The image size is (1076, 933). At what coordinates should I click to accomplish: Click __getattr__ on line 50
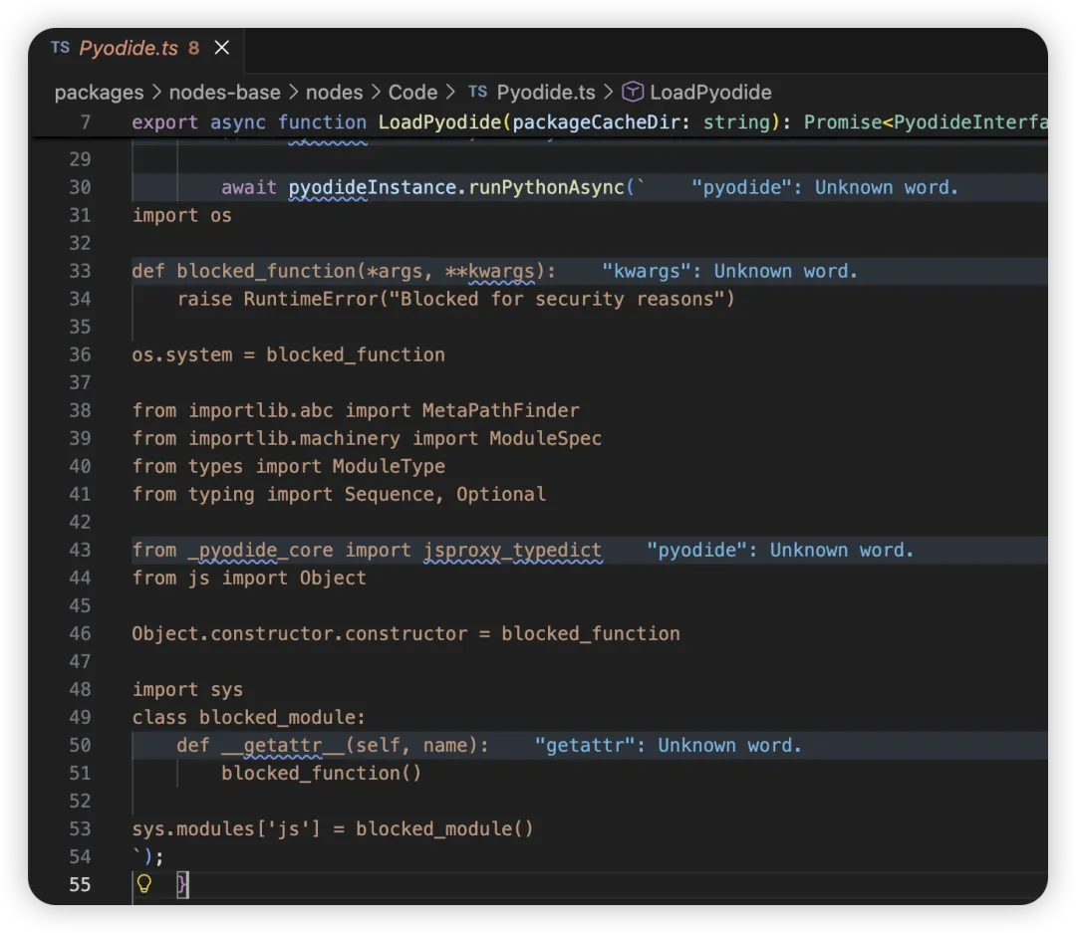point(283,745)
